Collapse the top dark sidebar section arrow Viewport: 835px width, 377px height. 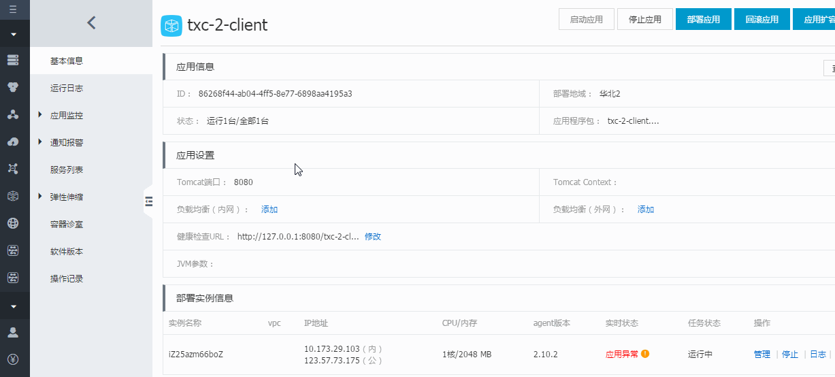(13, 34)
